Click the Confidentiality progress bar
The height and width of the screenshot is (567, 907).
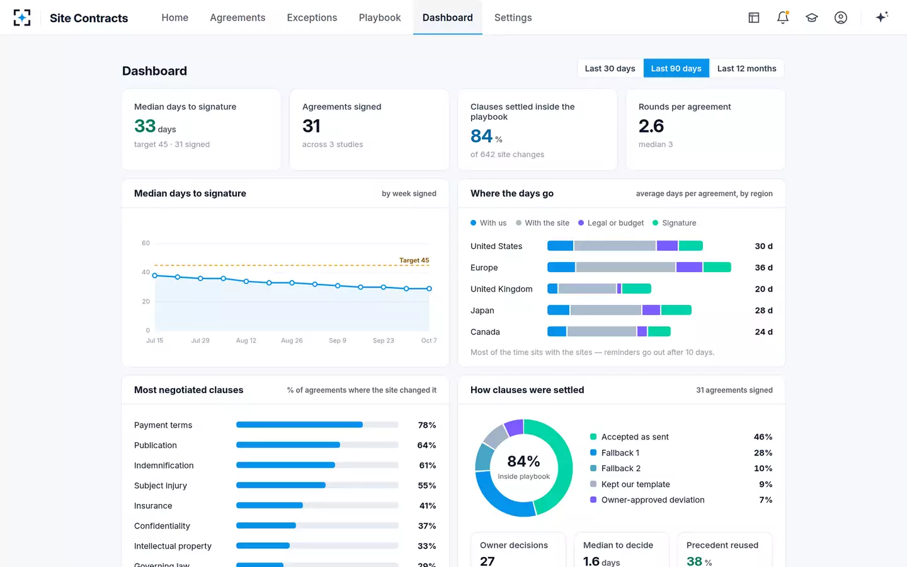point(317,525)
